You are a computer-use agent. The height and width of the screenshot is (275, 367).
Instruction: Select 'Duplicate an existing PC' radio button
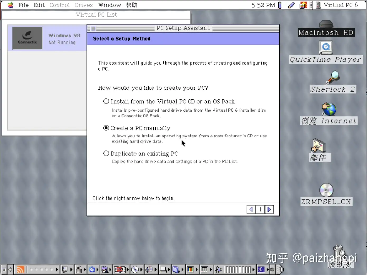(106, 153)
